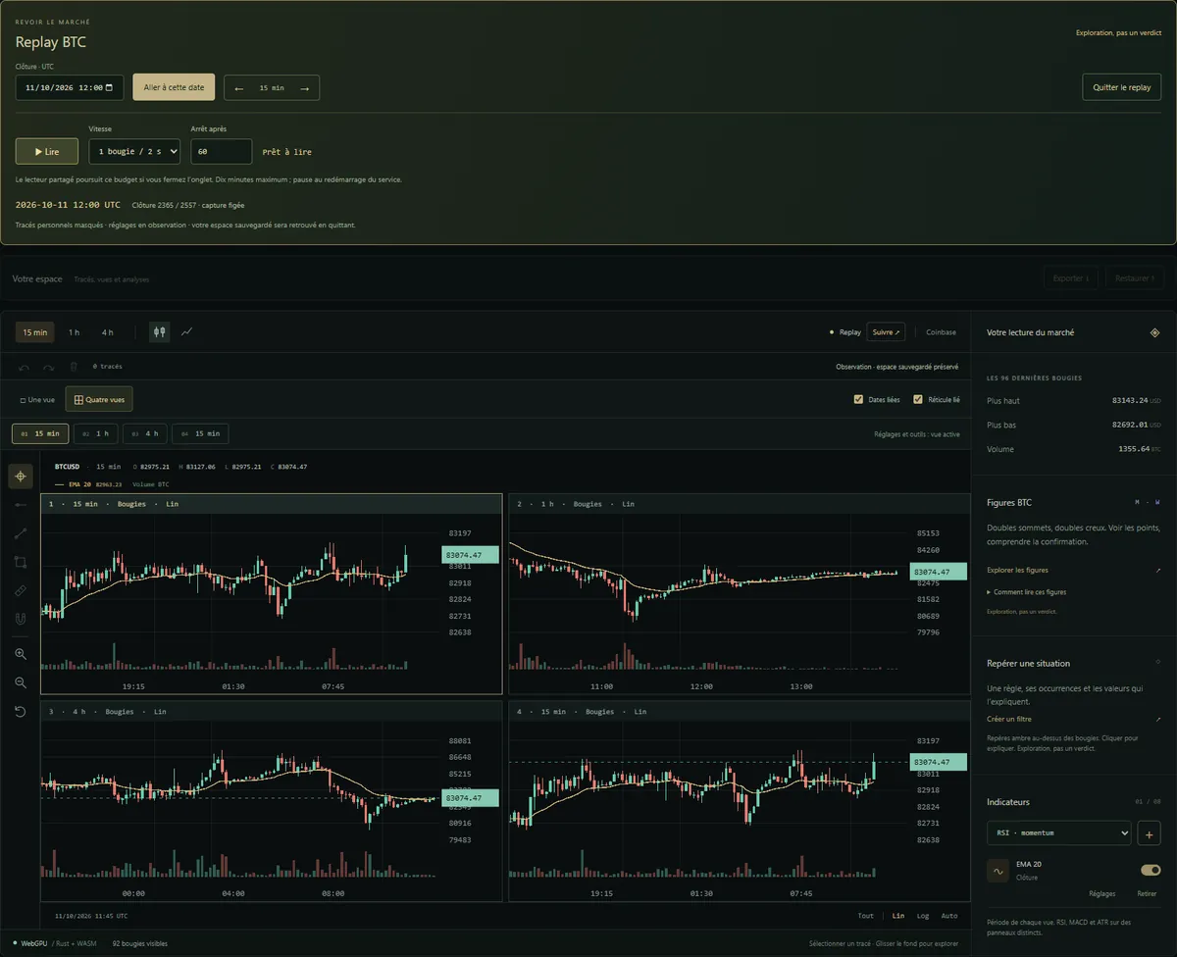Toggle the Dates liées checkbox

click(x=859, y=400)
